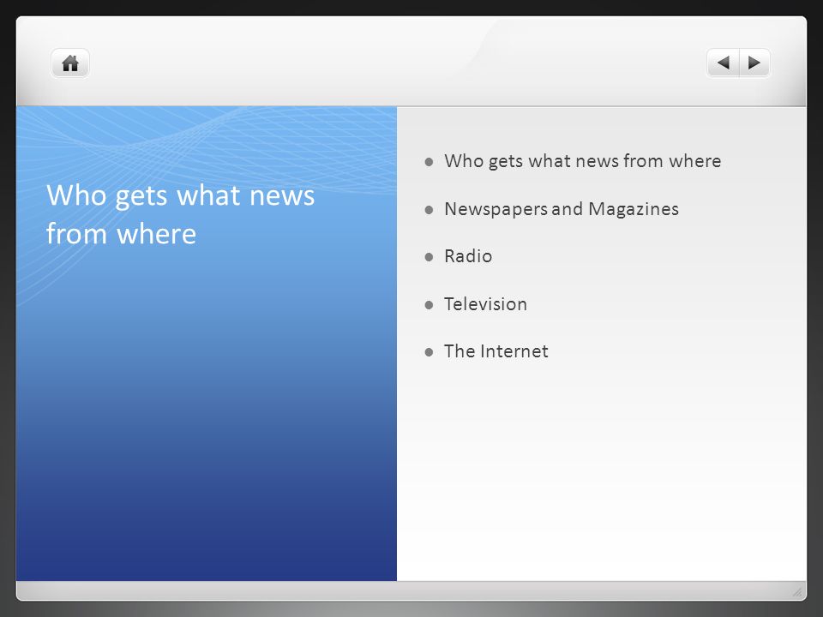Open the 'Newspapers and Magazines' bullet
This screenshot has width=823, height=617.
coord(561,209)
